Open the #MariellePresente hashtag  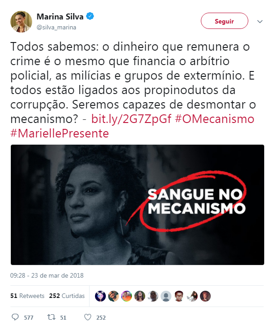[60, 133]
